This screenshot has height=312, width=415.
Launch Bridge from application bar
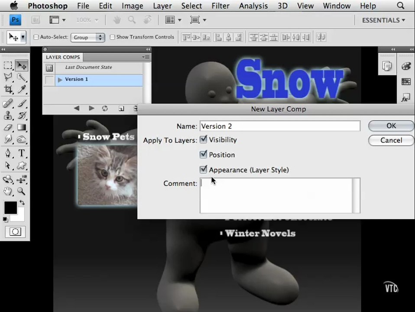[x=36, y=20]
